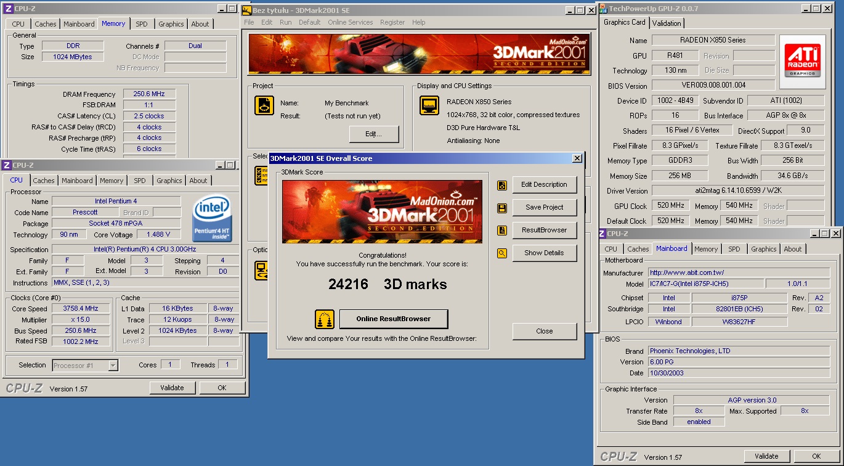Click the Intel Pentium 4 HT logo
The height and width of the screenshot is (466, 844).
(213, 219)
